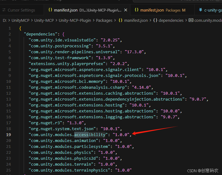This screenshot has height=175, width=222.
Task: Click breadcrumb braces icon before manifest.json
Action: [120, 20]
